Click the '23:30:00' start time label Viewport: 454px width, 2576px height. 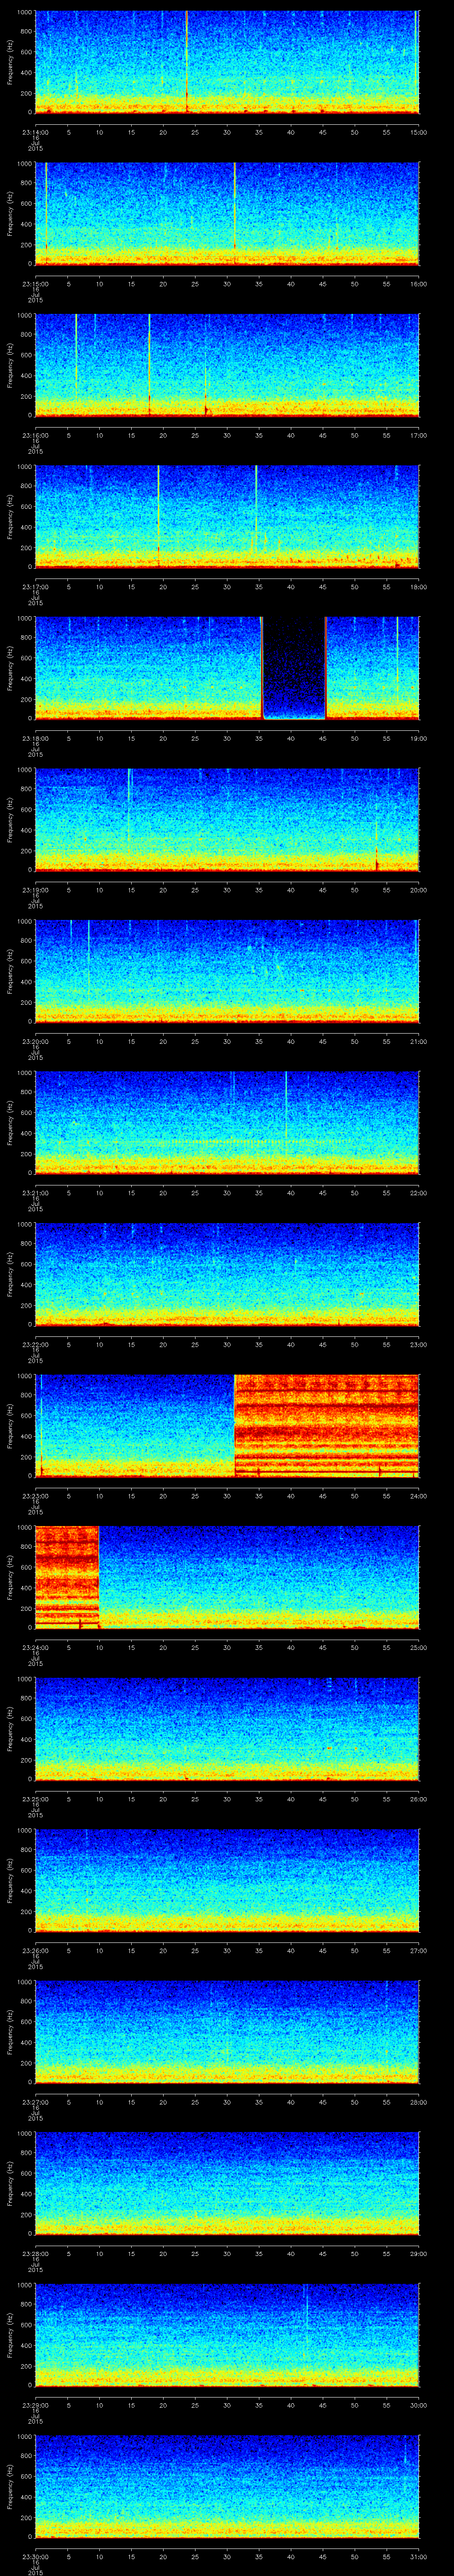(35, 2556)
